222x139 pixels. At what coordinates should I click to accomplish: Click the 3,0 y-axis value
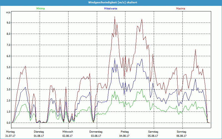coord(9,89)
